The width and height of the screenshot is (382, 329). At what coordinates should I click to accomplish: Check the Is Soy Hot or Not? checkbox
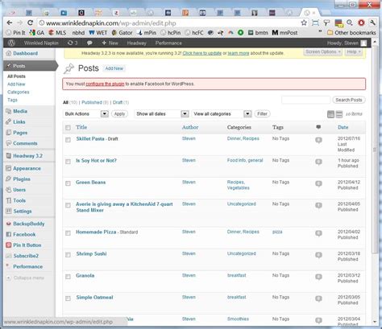(x=68, y=162)
